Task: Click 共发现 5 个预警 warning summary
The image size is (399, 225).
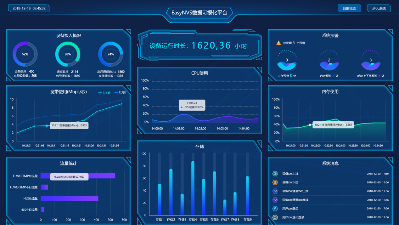Action: [294, 43]
